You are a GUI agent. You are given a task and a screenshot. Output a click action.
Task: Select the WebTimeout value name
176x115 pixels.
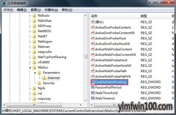[x=105, y=98]
